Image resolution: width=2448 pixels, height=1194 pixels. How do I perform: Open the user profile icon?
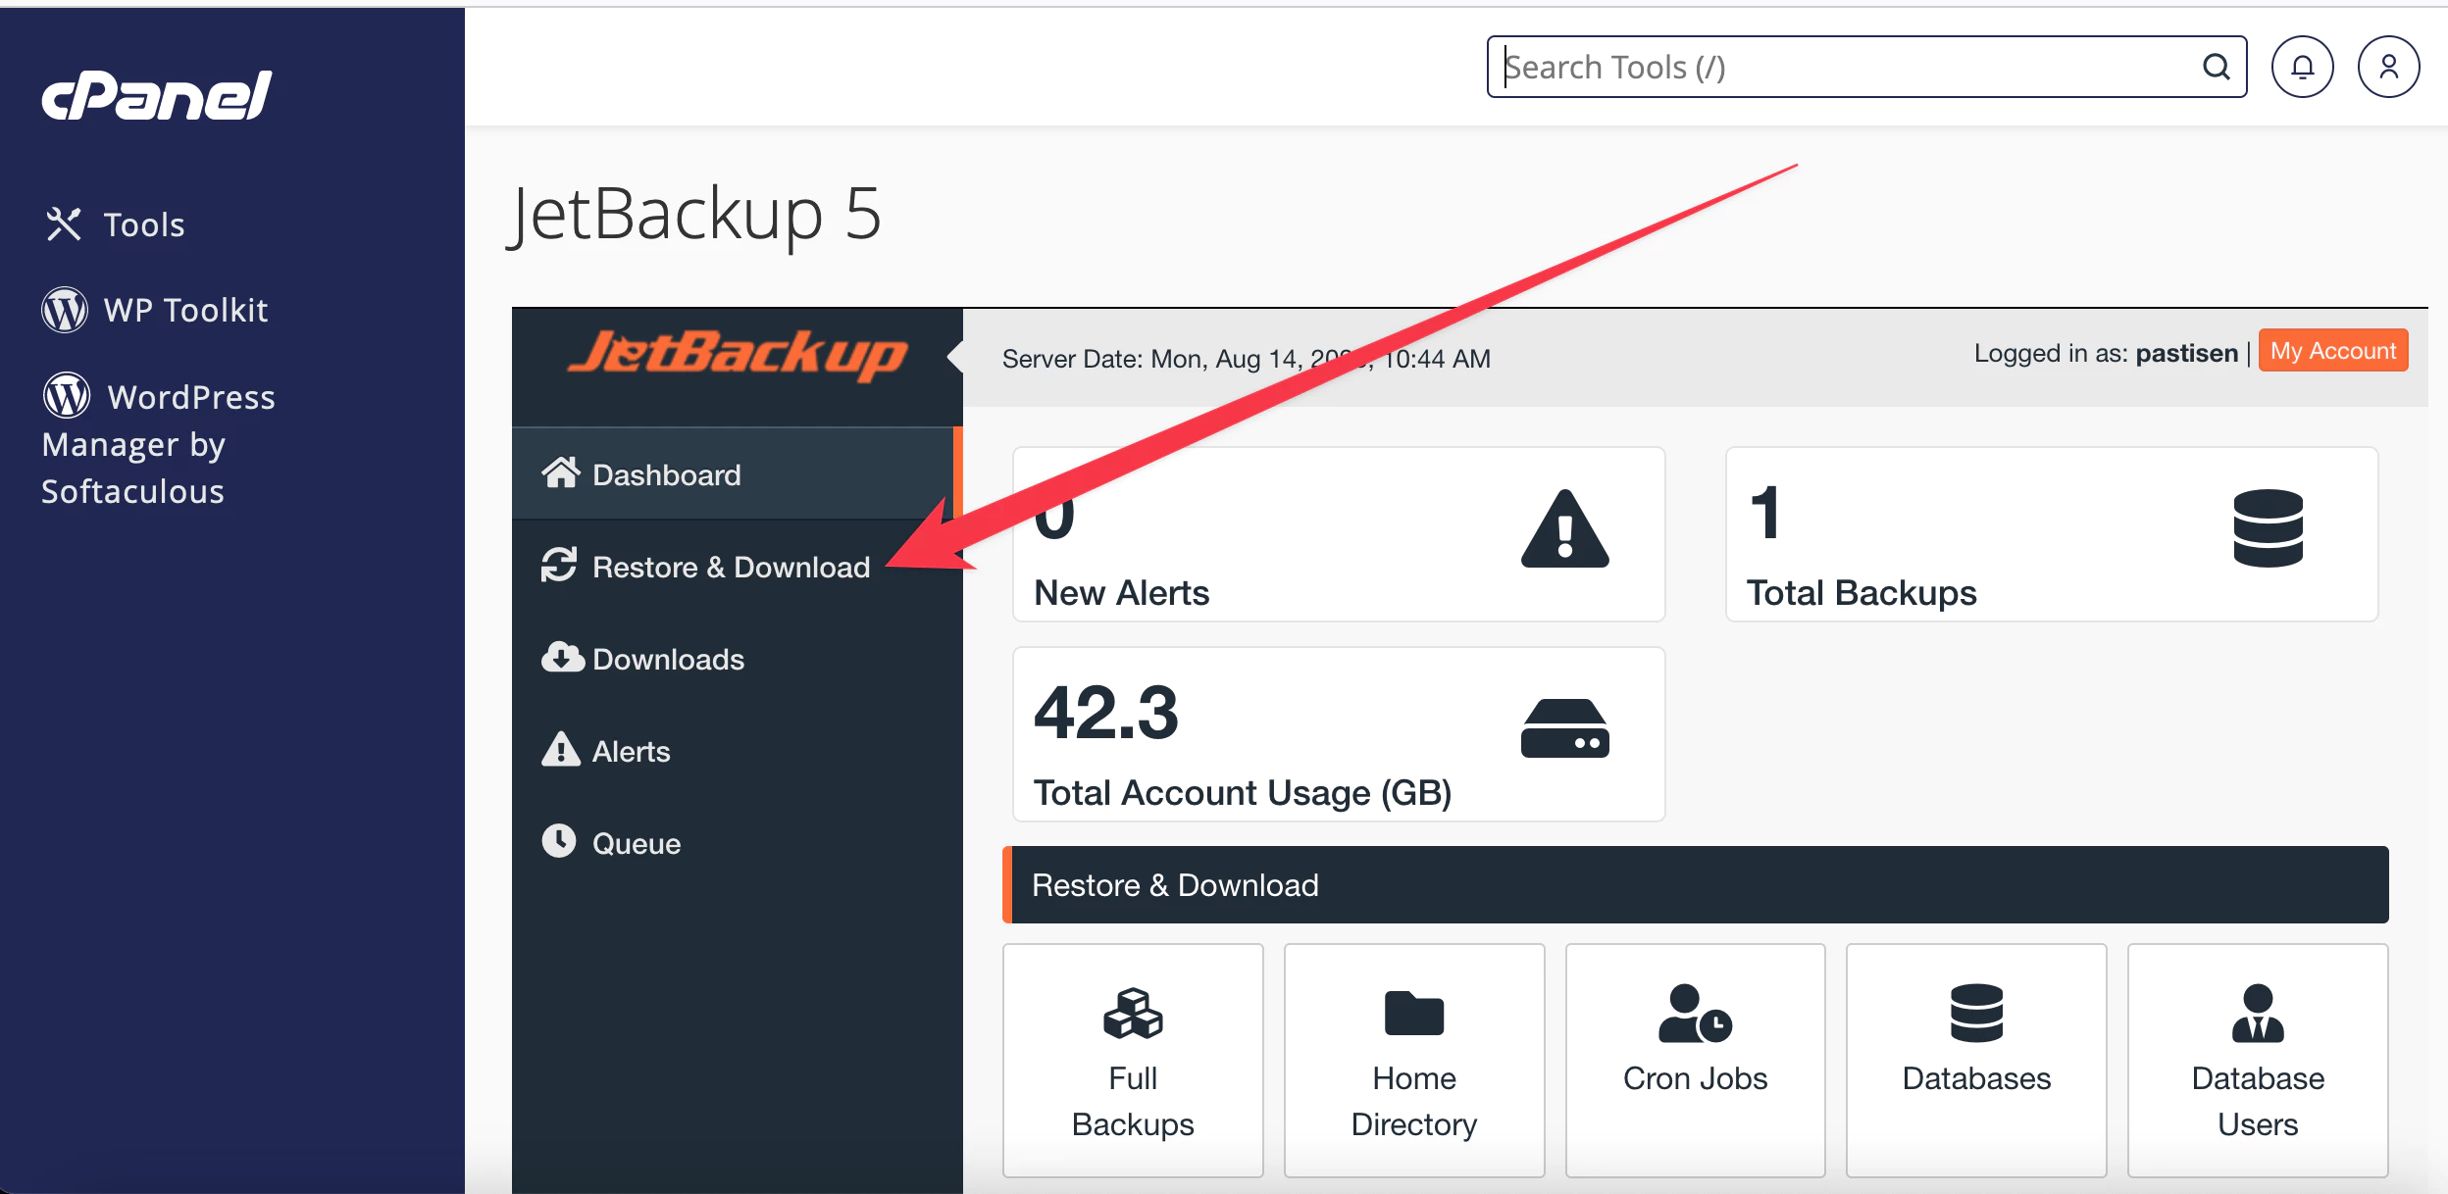click(x=2387, y=66)
